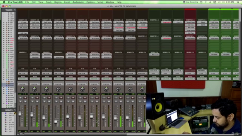Open the Tracks list options circle icon
The height and width of the screenshot is (136, 242).
pyautogui.click(x=15, y=10)
